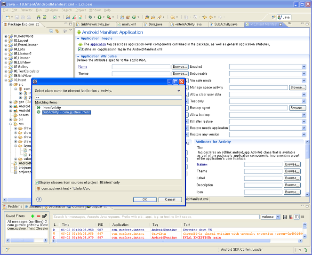
Task: Click Link with Editor in Package Explorer
Action: [x=57, y=31]
